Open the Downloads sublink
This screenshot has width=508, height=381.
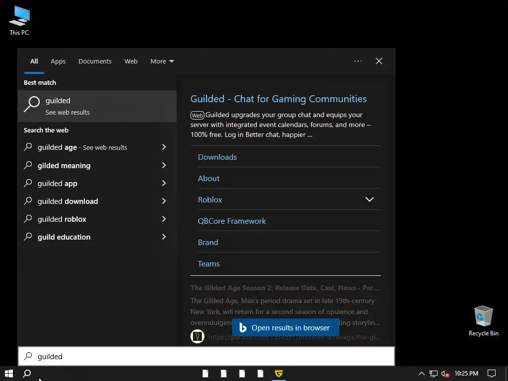coord(217,157)
